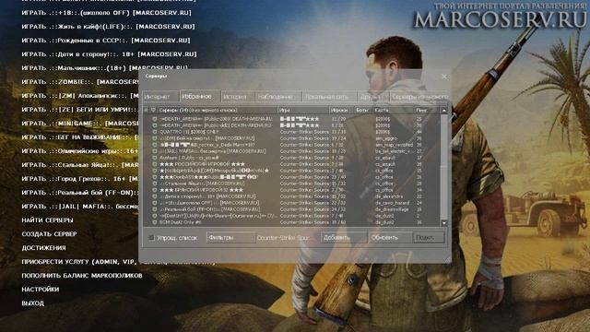Toggle the Упрощ. список checkbox
Viewport: 590px width, 332px height.
(151, 238)
